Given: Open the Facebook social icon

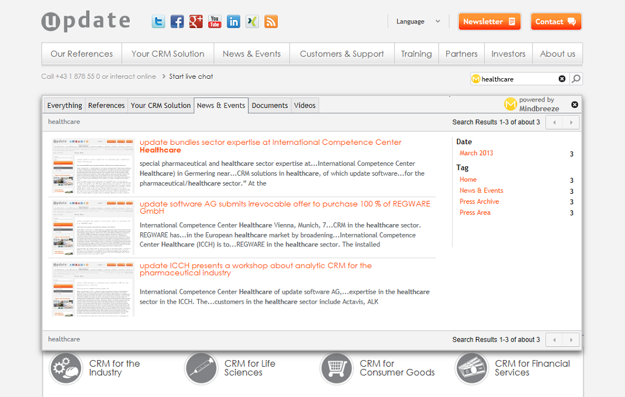Looking at the screenshot, I should [x=177, y=22].
